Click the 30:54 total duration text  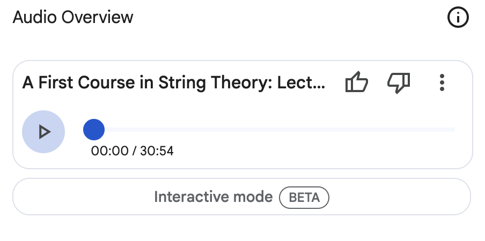[x=157, y=151]
